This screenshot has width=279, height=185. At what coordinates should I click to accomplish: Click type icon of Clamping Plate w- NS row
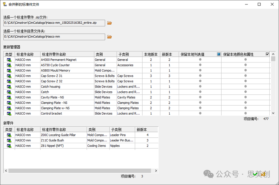point(9,108)
